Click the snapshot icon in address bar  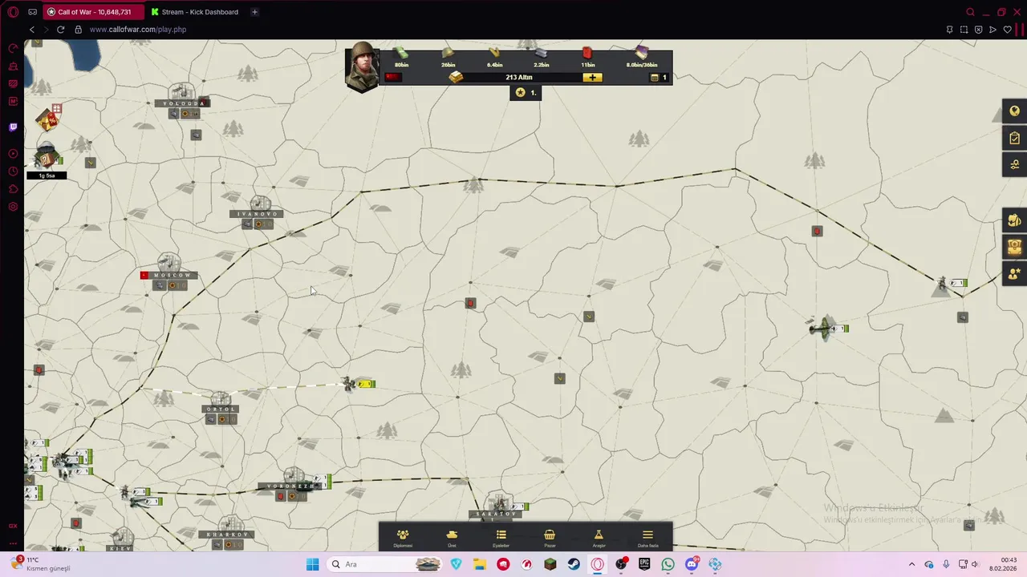click(964, 30)
